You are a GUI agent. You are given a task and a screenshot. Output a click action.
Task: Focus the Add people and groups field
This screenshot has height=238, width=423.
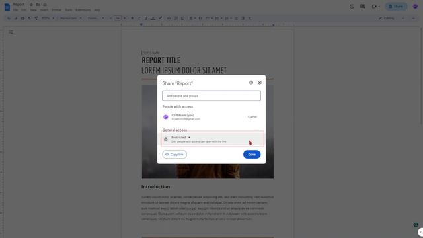pyautogui.click(x=211, y=96)
